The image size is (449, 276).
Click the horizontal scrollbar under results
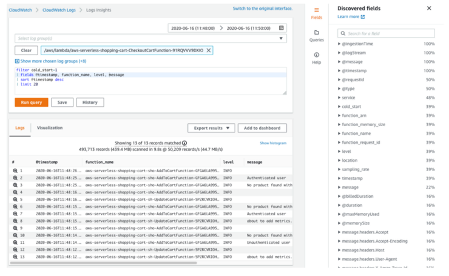click(103, 263)
